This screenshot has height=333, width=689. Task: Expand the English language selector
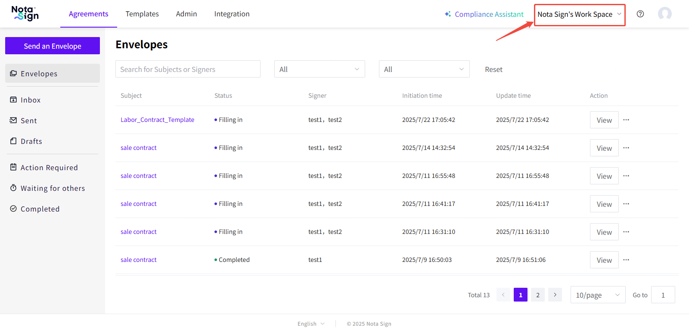tap(311, 324)
